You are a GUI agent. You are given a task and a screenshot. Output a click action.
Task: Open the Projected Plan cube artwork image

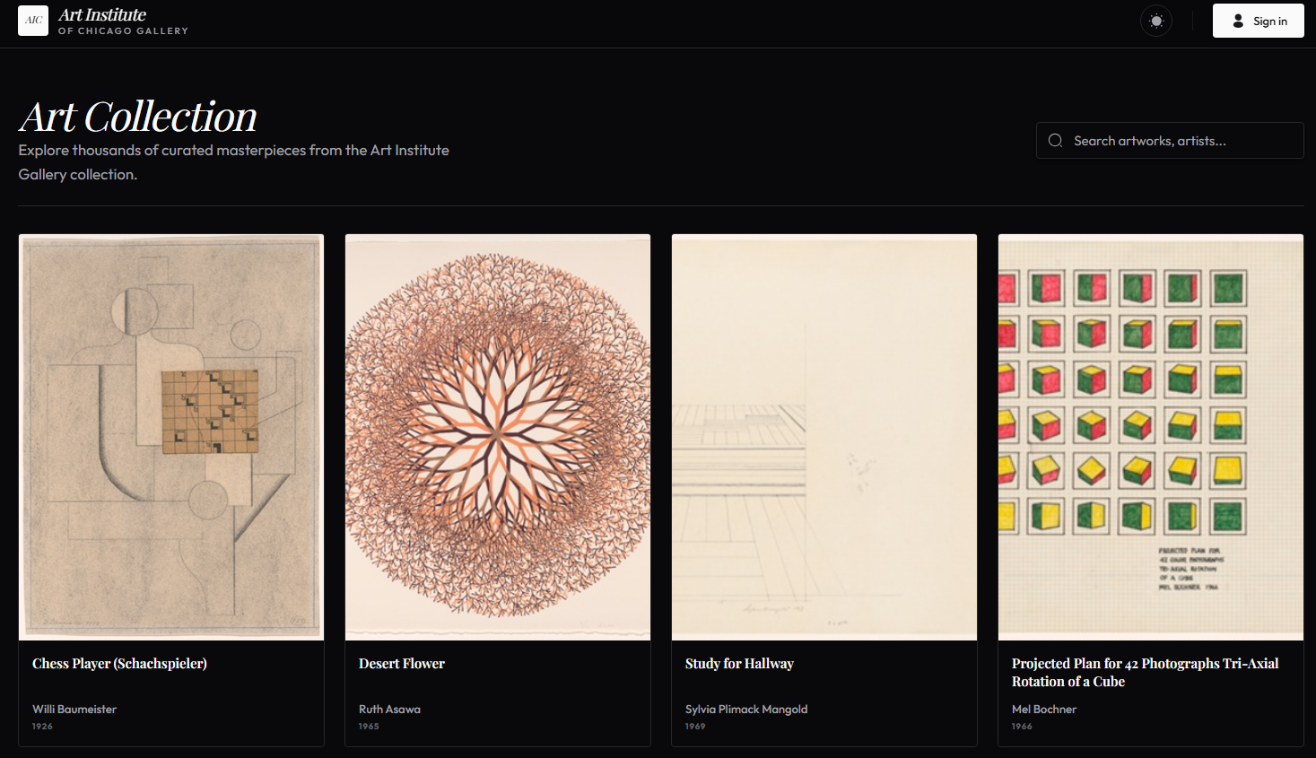point(1151,438)
